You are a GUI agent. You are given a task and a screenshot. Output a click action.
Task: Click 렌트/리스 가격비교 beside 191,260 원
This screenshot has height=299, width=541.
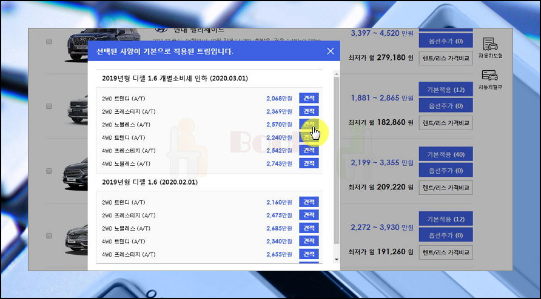[x=446, y=252]
